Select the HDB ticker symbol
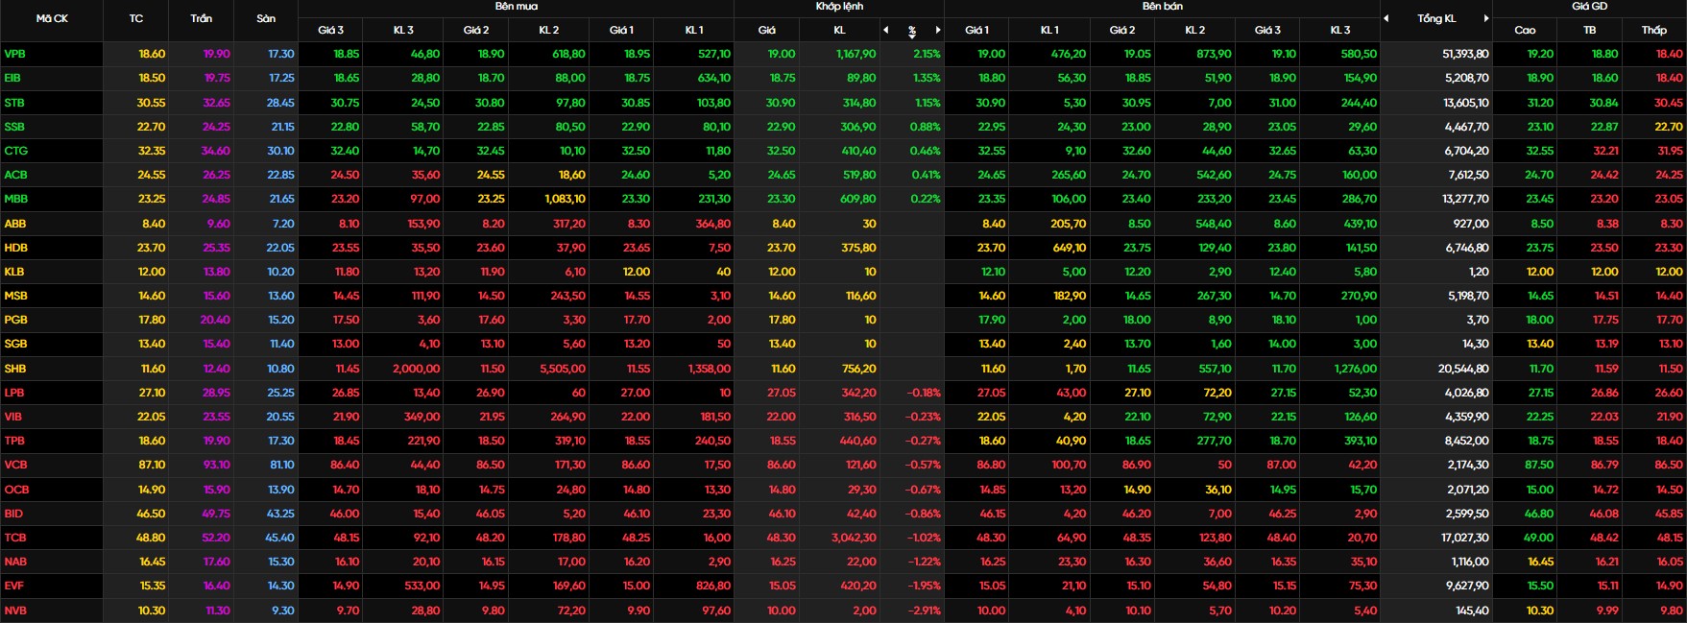The width and height of the screenshot is (1687, 623). click(15, 248)
